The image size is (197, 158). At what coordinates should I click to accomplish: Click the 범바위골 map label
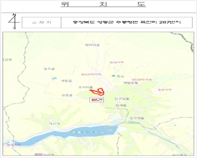[92, 45]
